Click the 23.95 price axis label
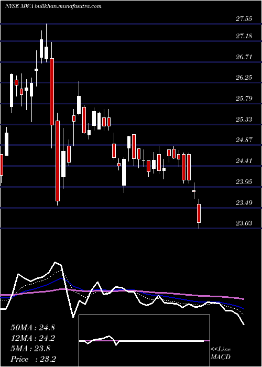262x367 pixels. coord(244,181)
